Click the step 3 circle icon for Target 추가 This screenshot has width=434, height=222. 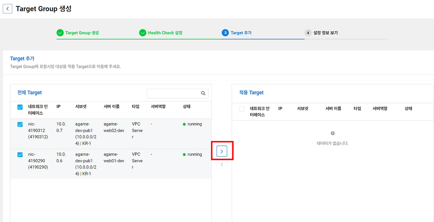point(225,33)
